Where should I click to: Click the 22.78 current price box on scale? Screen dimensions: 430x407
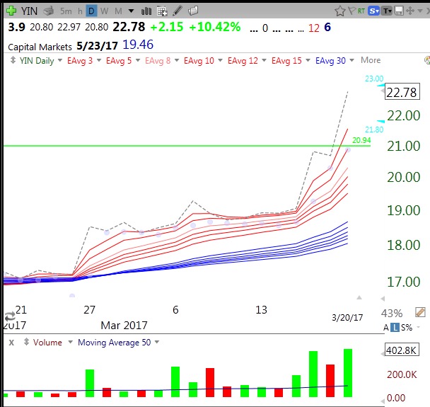[x=402, y=92]
